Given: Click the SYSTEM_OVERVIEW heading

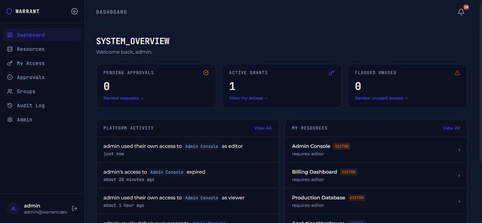Looking at the screenshot, I should click(x=133, y=41).
